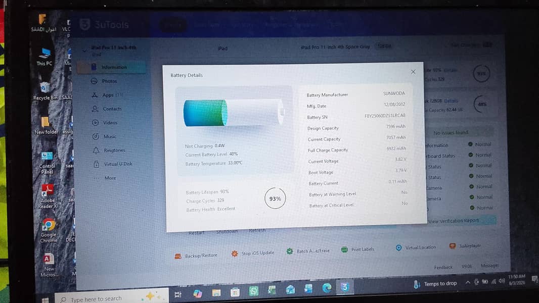Click the Design Capacity 7596 mAh value
The height and width of the screenshot is (303, 539).
pos(396,127)
